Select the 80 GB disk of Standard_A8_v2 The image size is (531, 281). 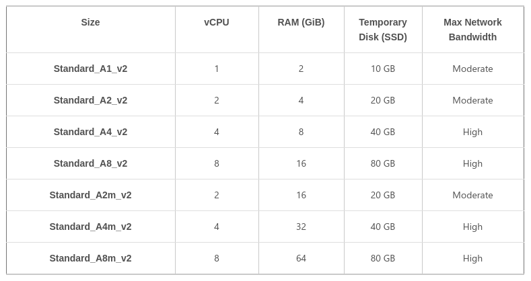click(383, 163)
